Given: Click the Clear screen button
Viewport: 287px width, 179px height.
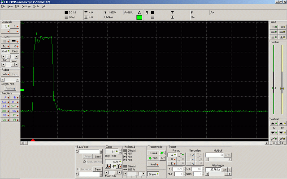Looking at the screenshot, I should point(15,51).
